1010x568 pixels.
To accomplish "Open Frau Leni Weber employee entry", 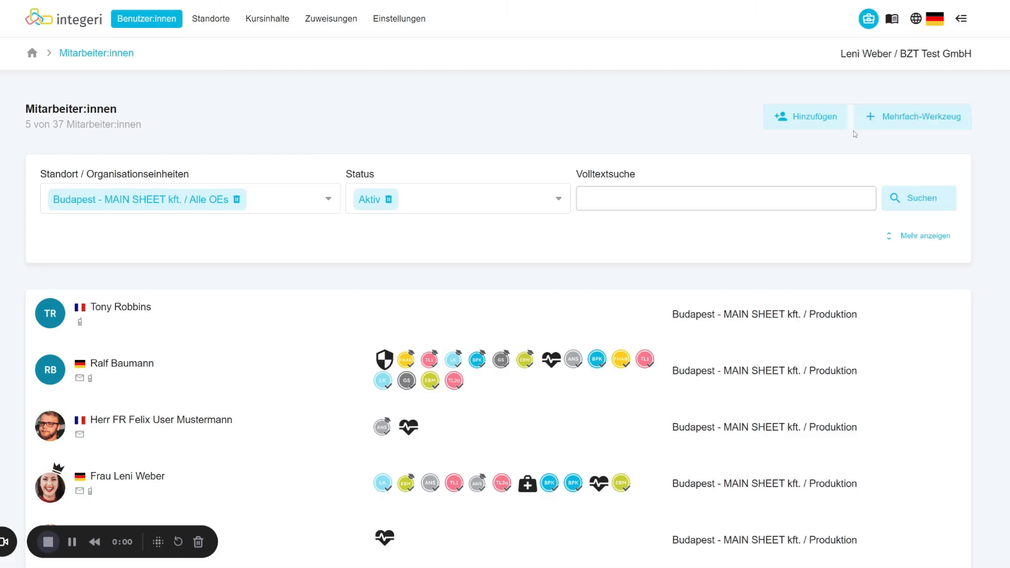I will click(x=127, y=476).
